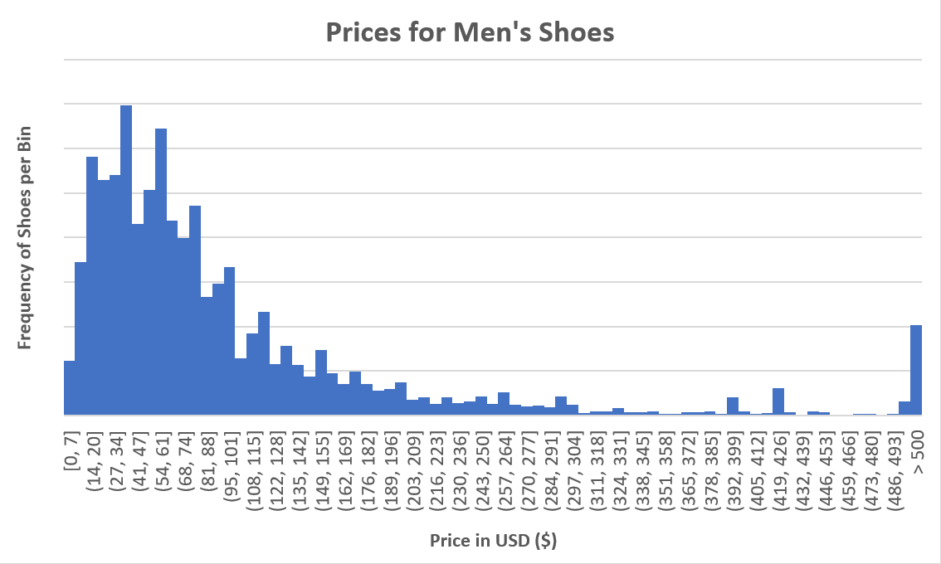This screenshot has height=564, width=941.
Task: Select the chart title "Prices for Men's Shoes"
Action: click(x=470, y=32)
